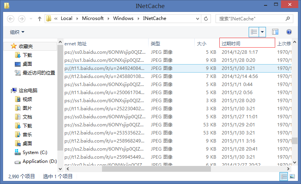Show the preview pane
Viewport: 301px width, 184px height.
tap(275, 32)
